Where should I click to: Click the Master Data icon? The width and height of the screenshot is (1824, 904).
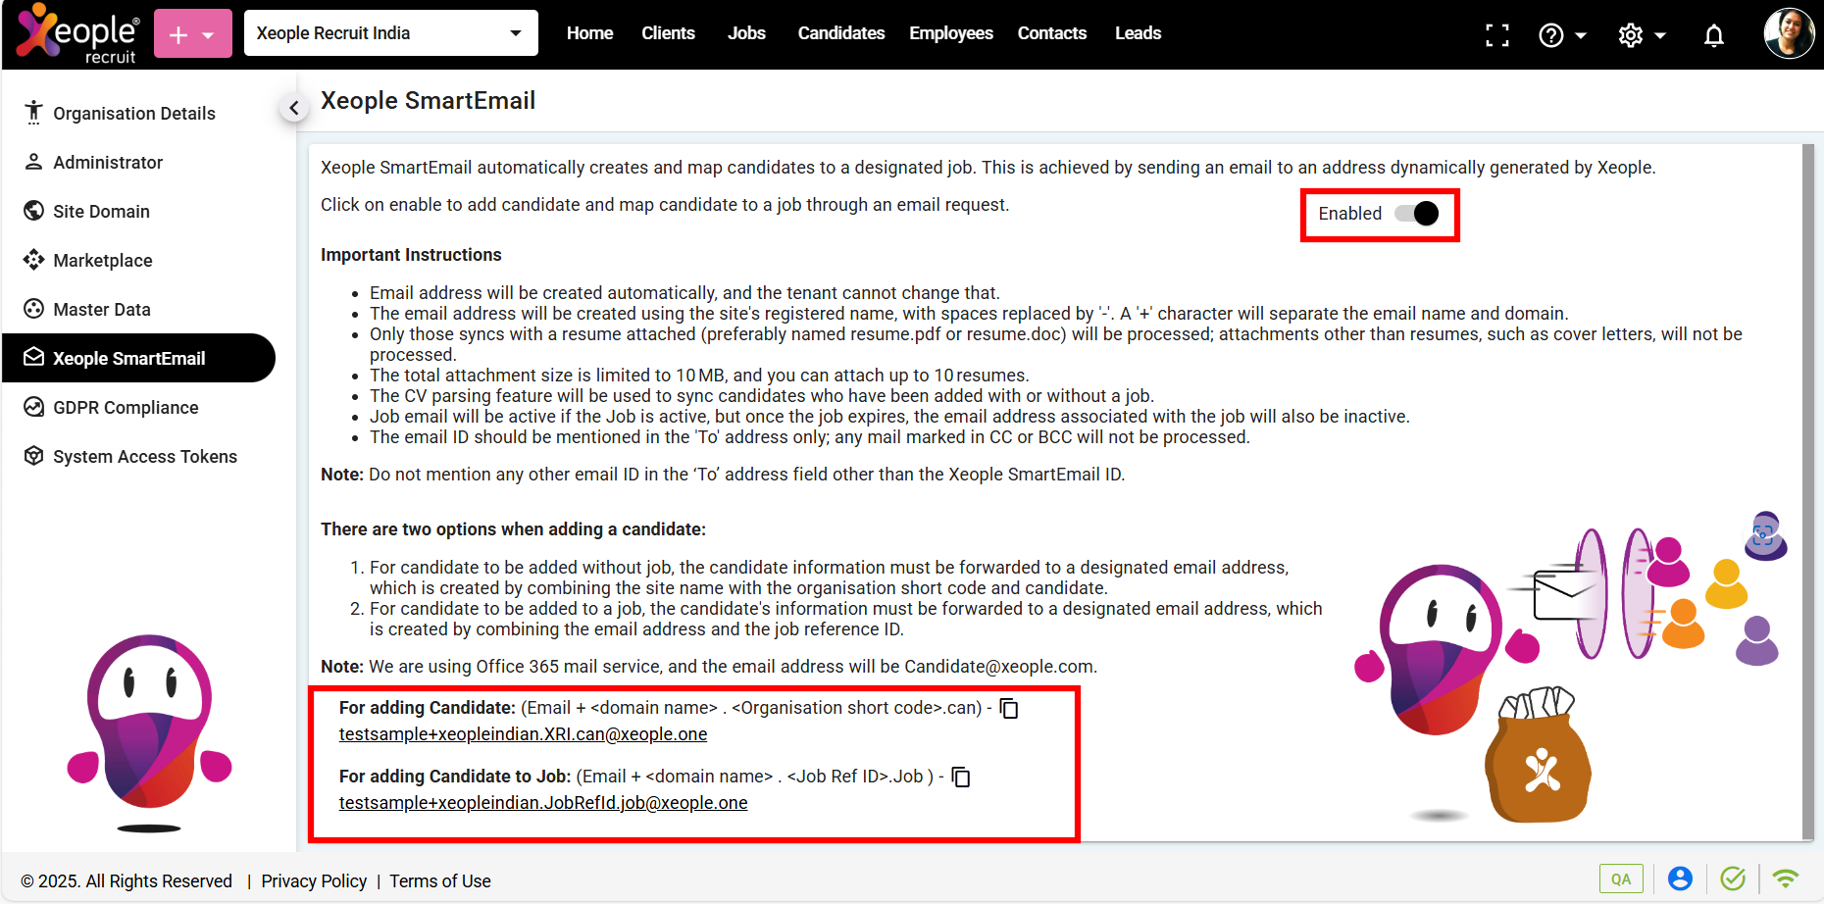point(34,309)
